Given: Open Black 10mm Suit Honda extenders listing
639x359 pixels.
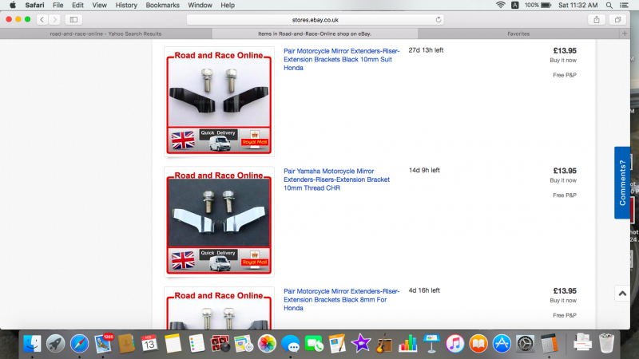Looking at the screenshot, I should click(x=342, y=59).
